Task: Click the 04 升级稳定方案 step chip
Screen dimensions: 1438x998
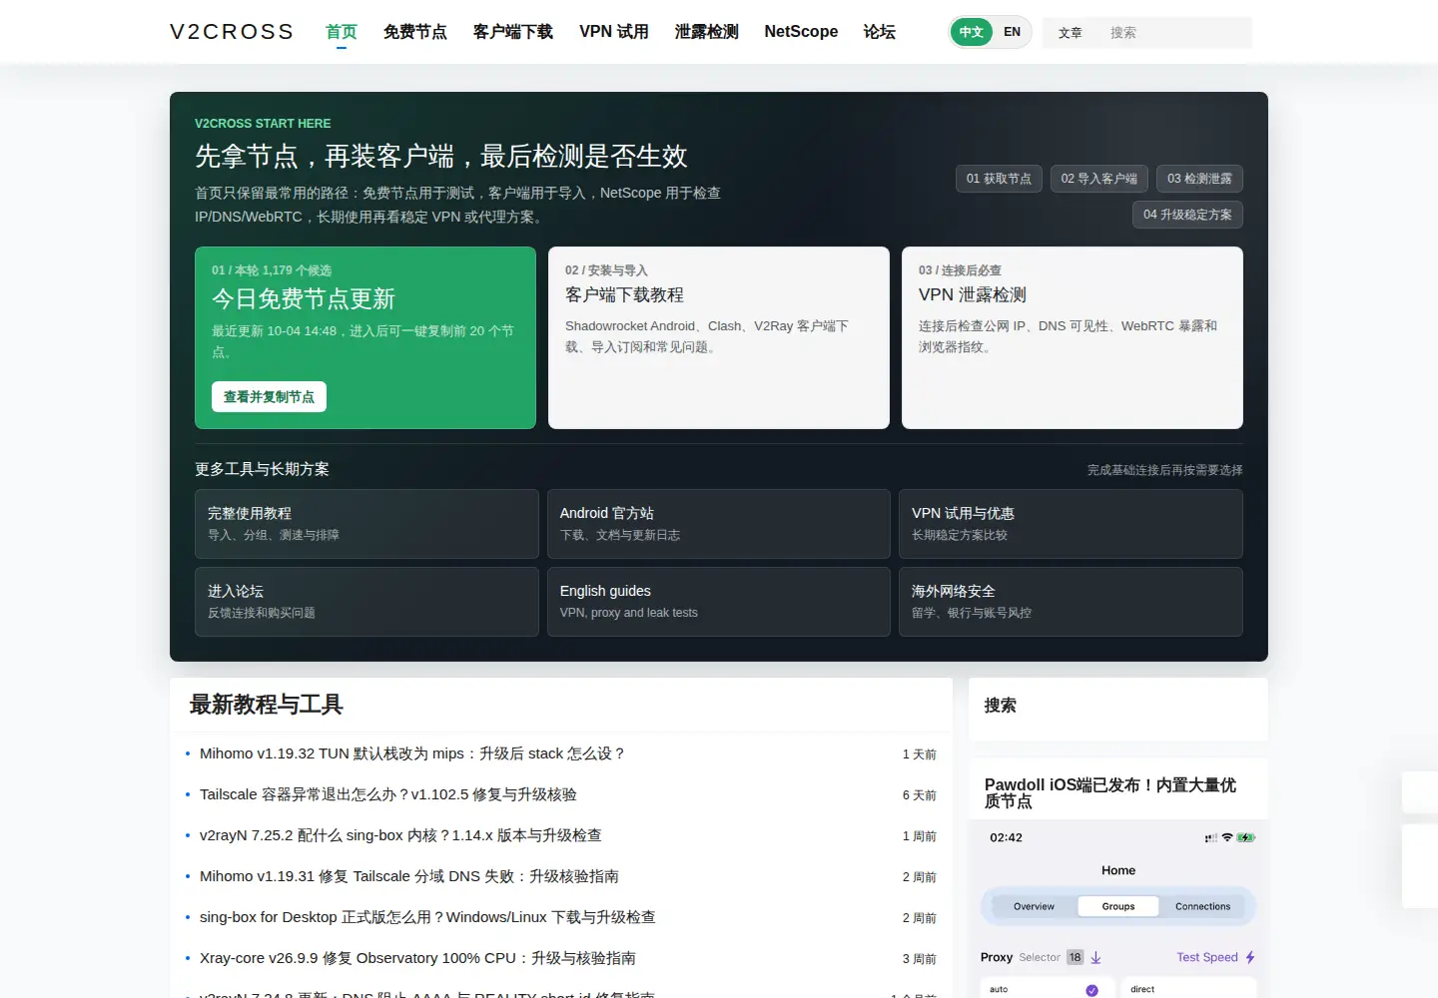Action: (x=1187, y=215)
